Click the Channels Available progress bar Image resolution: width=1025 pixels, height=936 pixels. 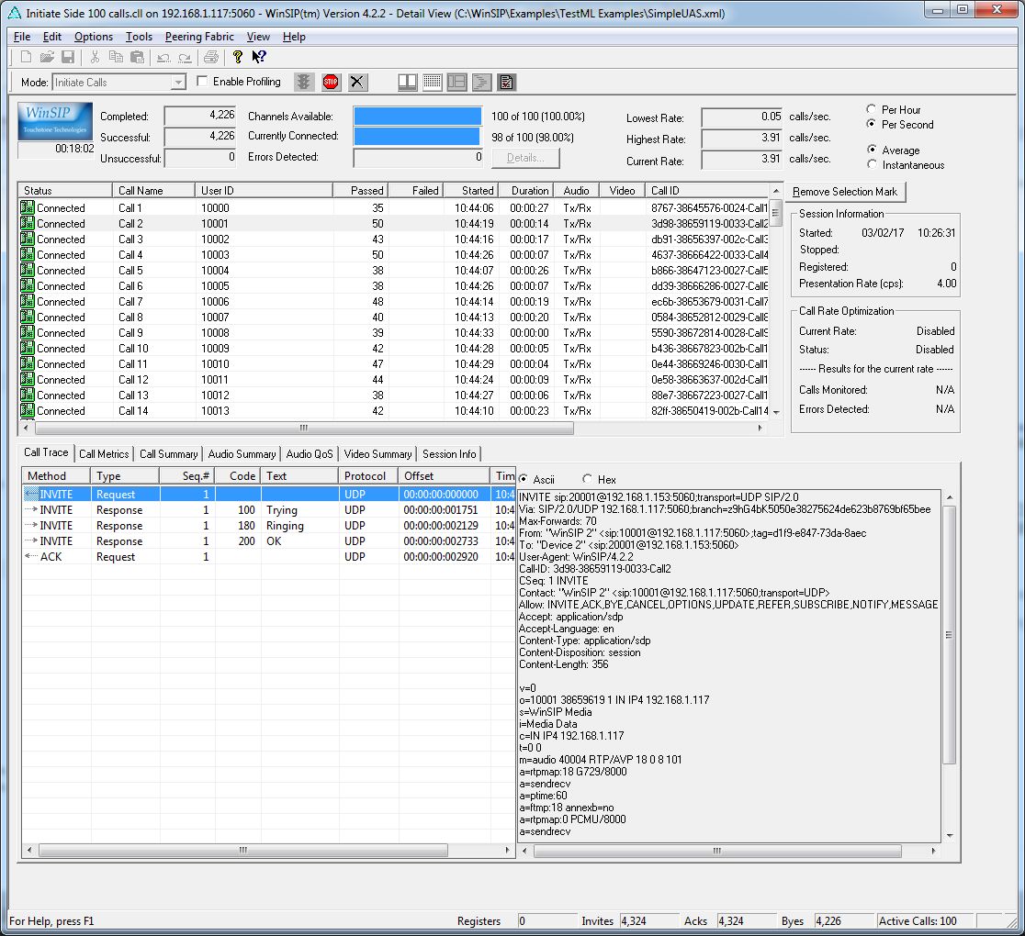coord(418,117)
